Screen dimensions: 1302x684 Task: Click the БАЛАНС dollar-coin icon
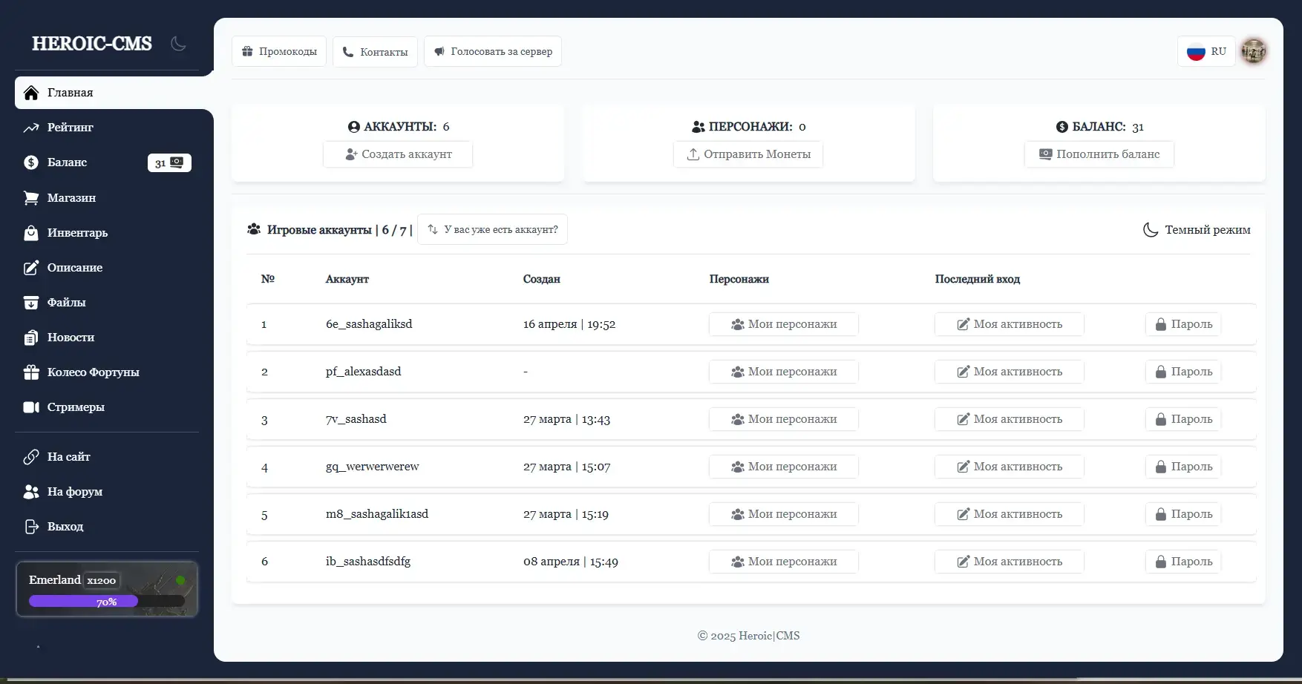(x=1062, y=127)
